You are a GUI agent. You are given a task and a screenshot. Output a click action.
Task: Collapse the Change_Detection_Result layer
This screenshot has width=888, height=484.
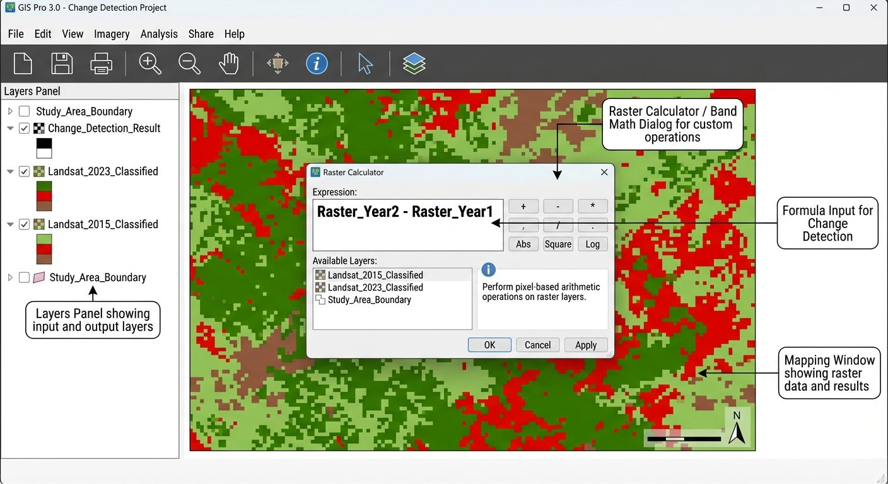coord(9,128)
